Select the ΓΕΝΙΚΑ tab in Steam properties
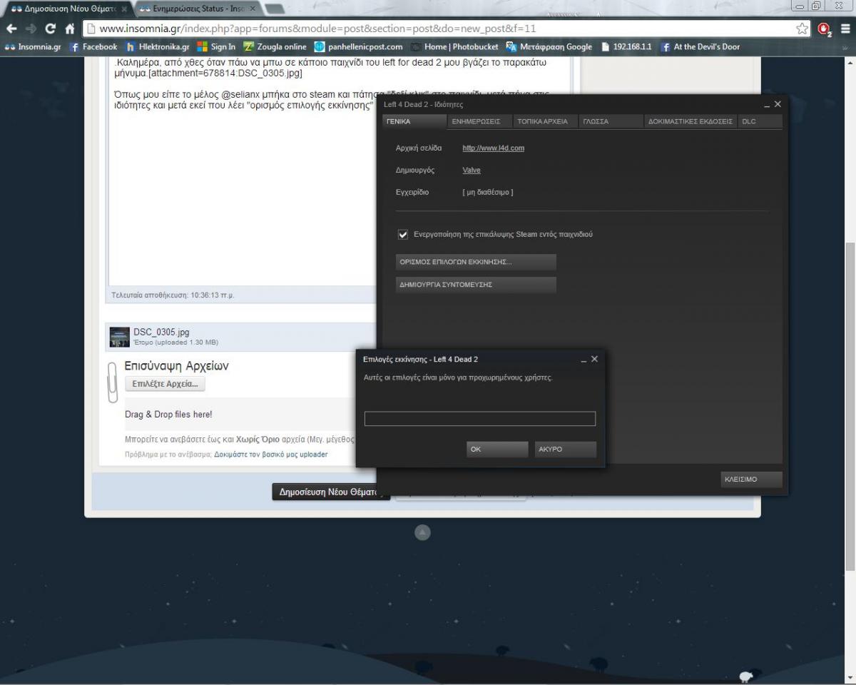 (x=414, y=121)
